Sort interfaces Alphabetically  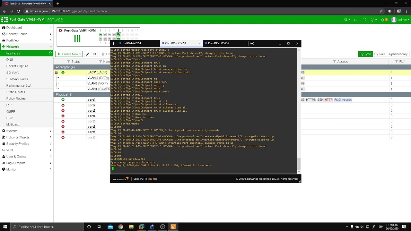click(x=398, y=54)
